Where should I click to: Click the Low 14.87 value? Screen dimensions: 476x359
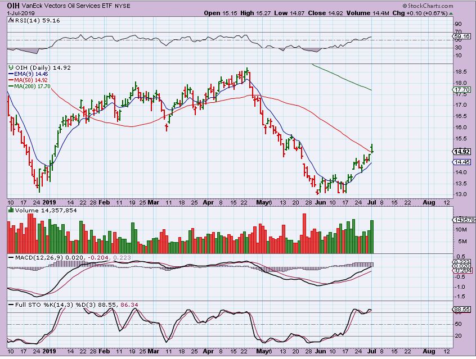[289, 13]
